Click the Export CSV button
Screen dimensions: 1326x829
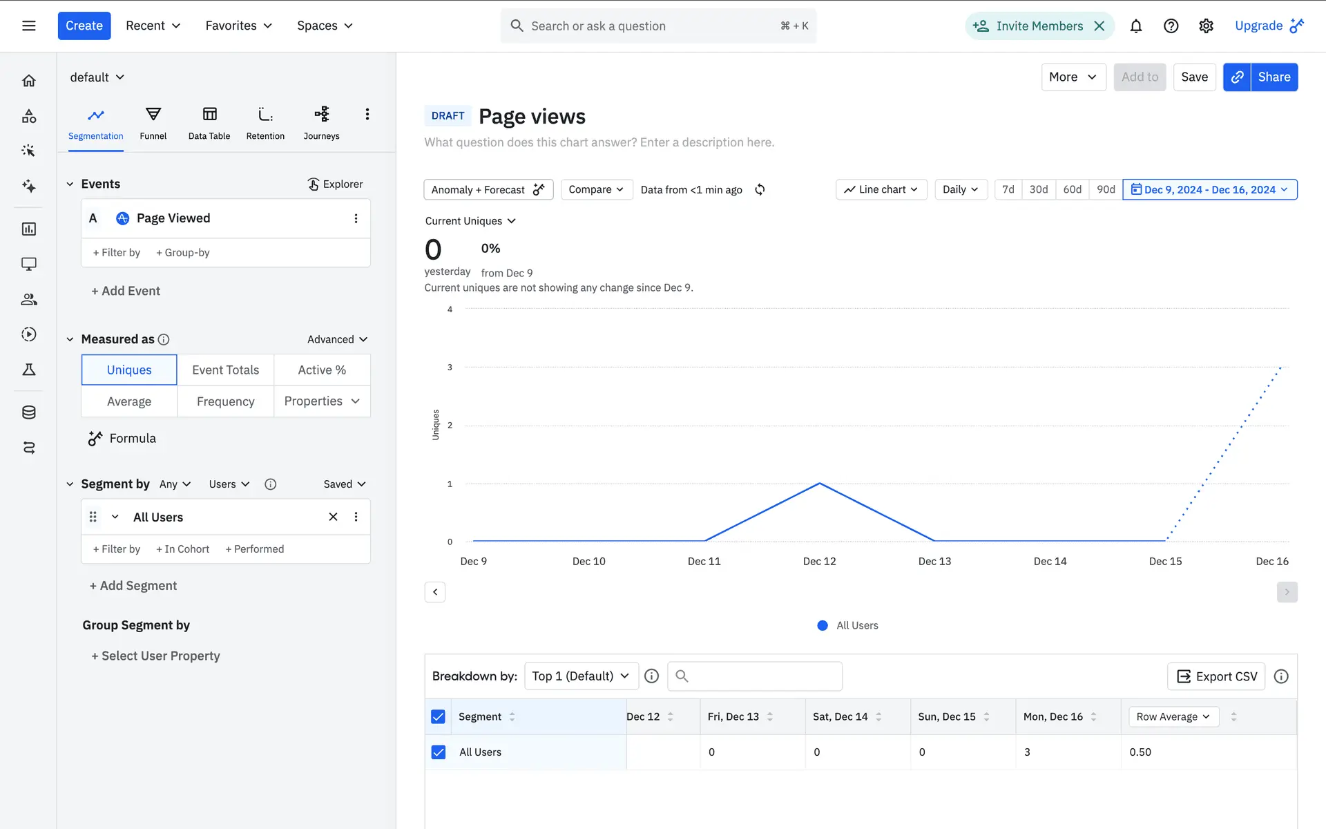pyautogui.click(x=1216, y=676)
